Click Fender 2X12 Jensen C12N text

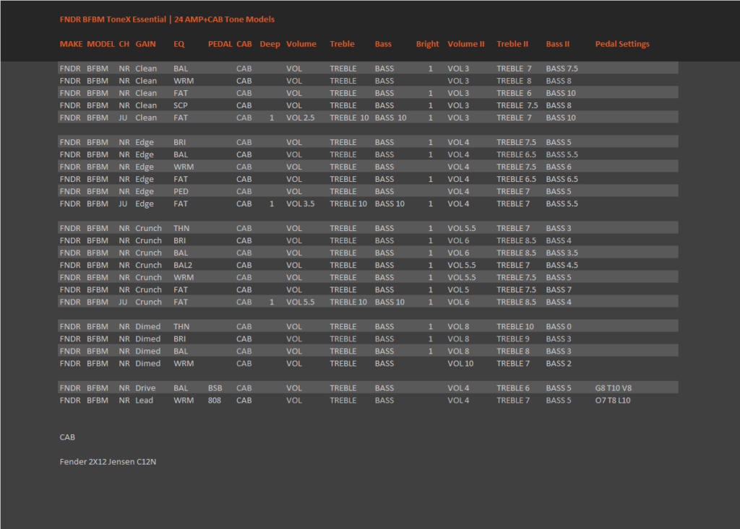(108, 462)
